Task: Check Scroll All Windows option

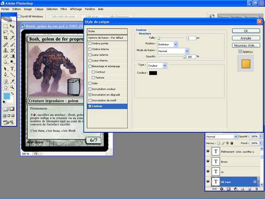Action: 19,16
